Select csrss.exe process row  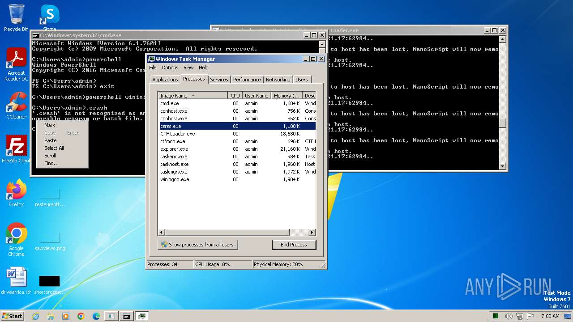click(x=237, y=126)
